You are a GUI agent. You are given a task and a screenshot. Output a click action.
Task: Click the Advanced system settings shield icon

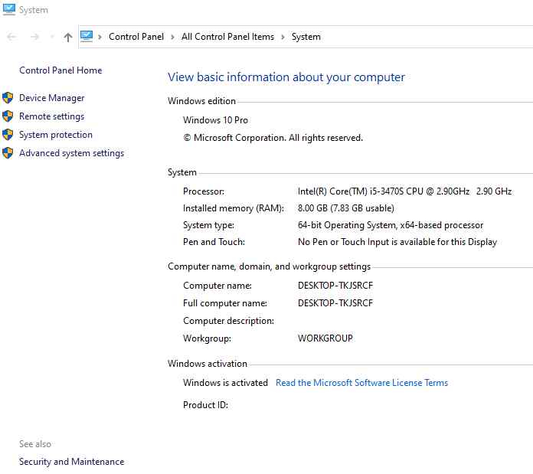pyautogui.click(x=8, y=153)
